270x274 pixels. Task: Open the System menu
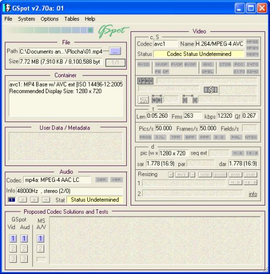click(26, 19)
